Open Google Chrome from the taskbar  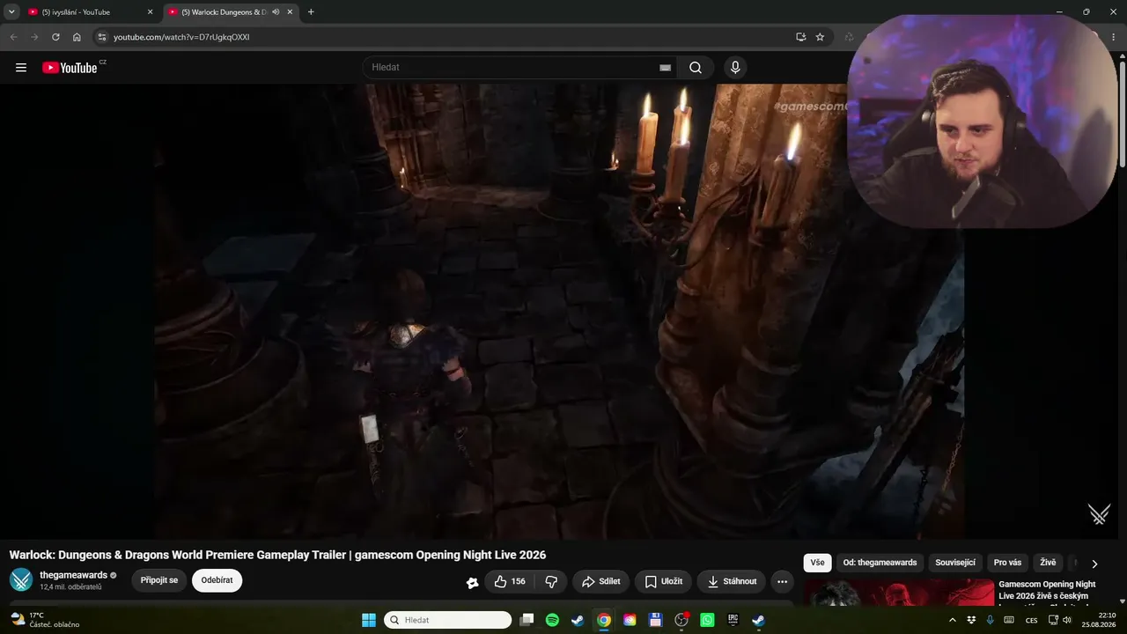[603, 620]
